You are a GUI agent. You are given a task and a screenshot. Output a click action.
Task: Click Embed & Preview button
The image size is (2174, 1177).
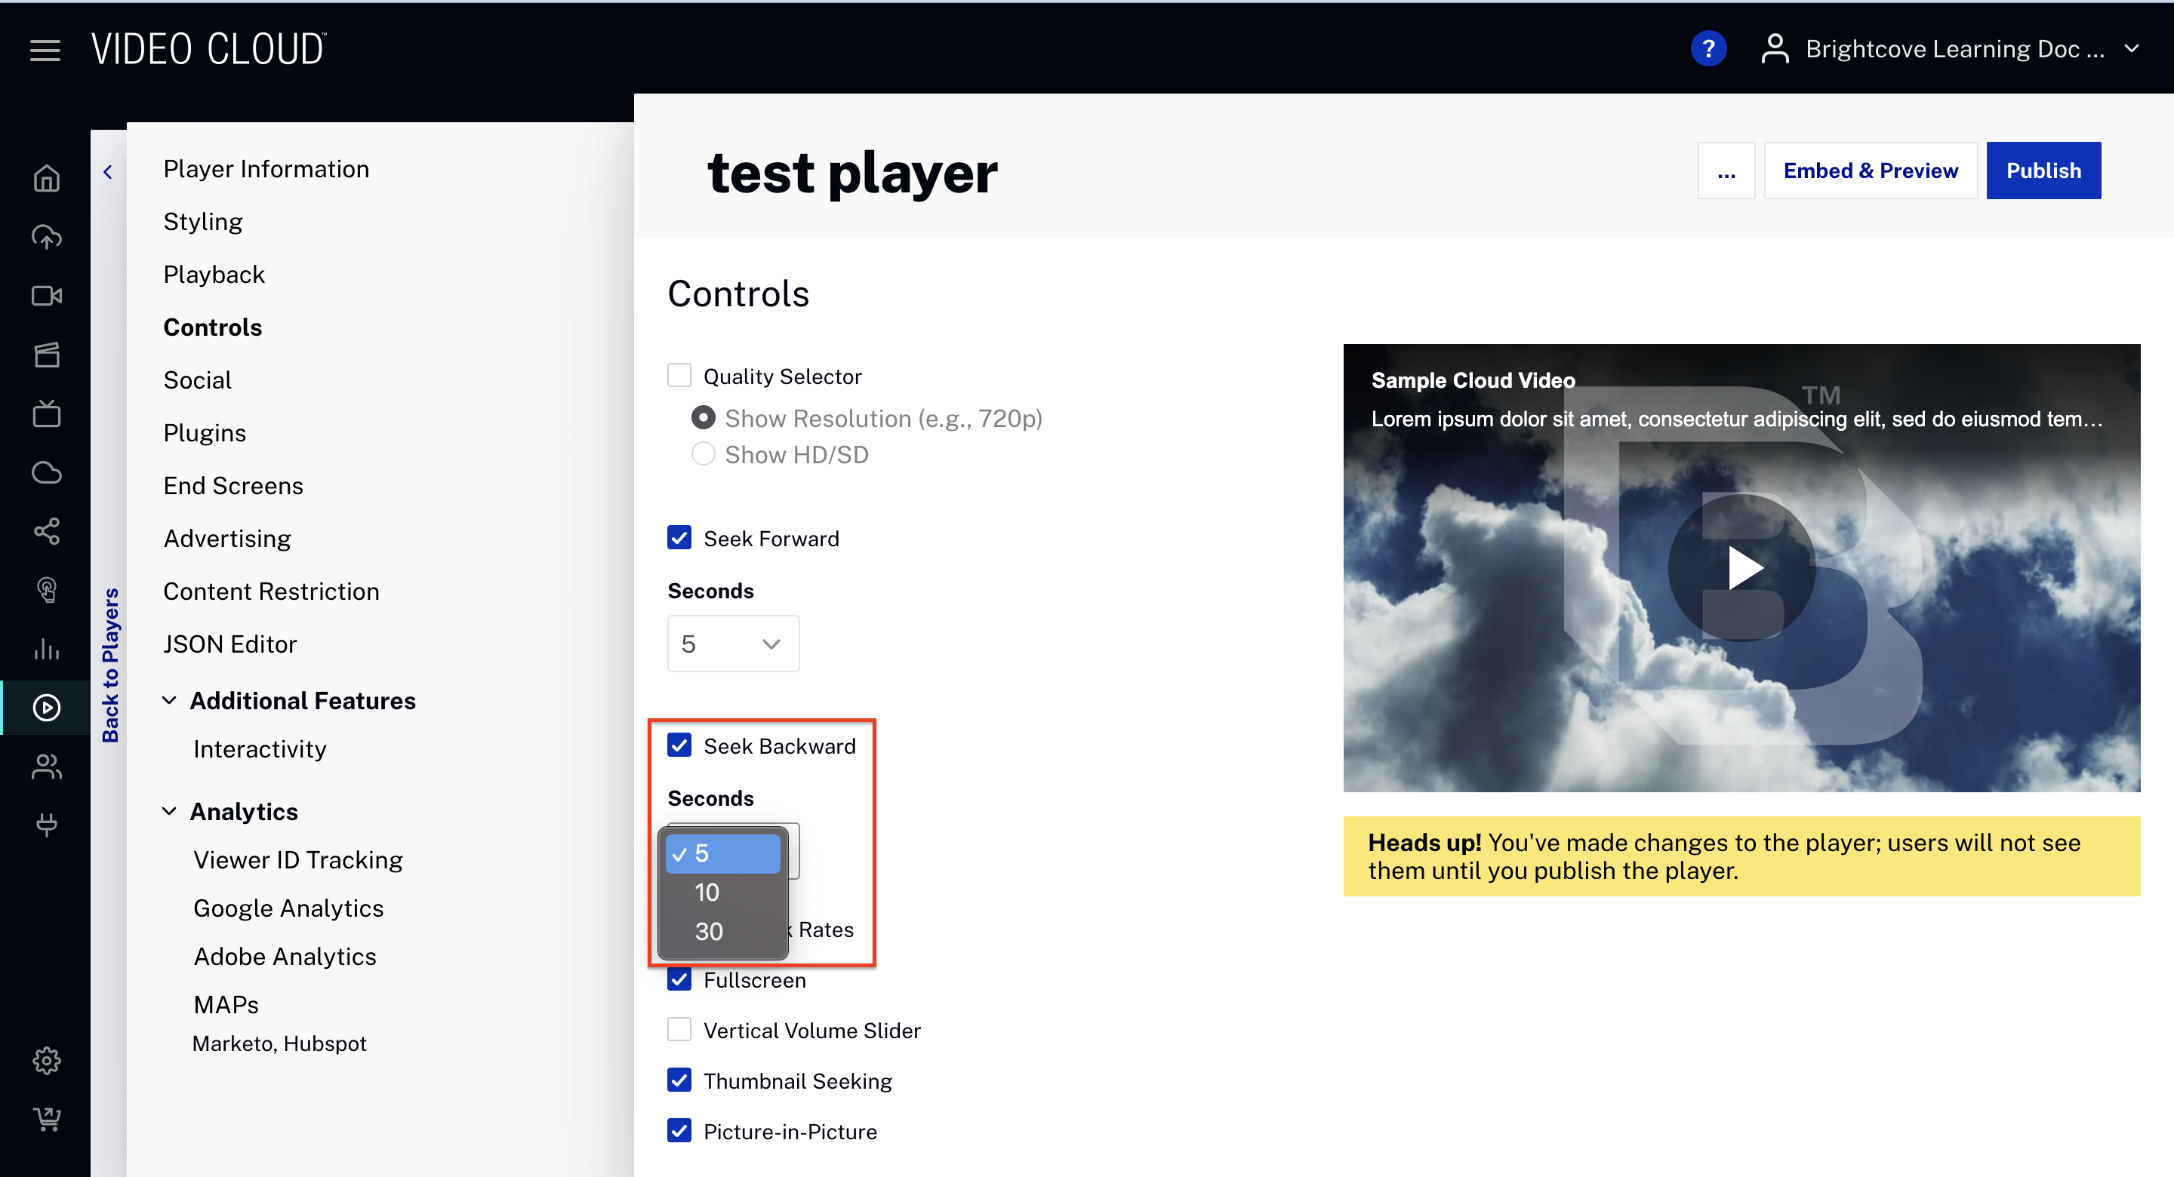[x=1871, y=171]
